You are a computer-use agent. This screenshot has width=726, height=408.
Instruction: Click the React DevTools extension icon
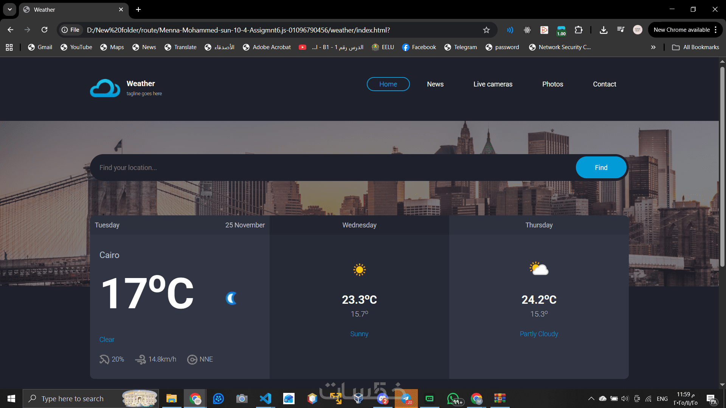527,30
